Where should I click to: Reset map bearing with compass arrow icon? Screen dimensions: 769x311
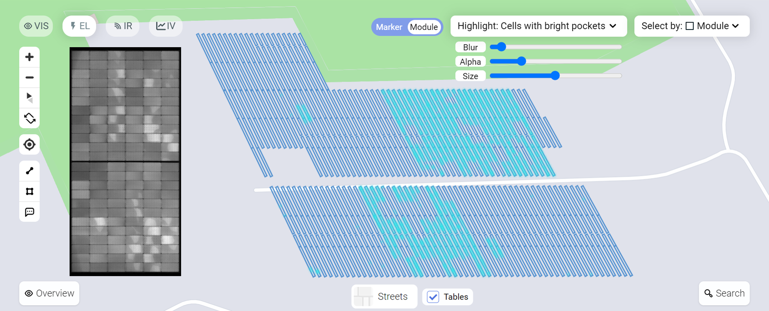(30, 98)
